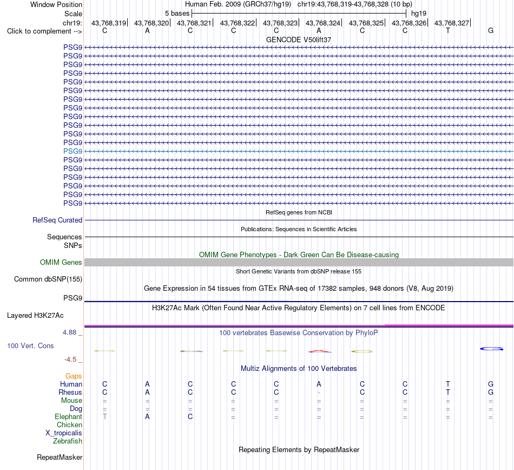
Task: Click position marker 43,768,320
Action: point(151,23)
